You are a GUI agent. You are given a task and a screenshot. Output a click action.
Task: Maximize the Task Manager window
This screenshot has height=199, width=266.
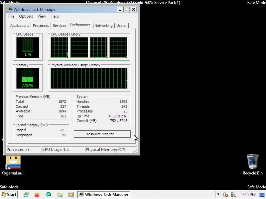click(x=127, y=10)
